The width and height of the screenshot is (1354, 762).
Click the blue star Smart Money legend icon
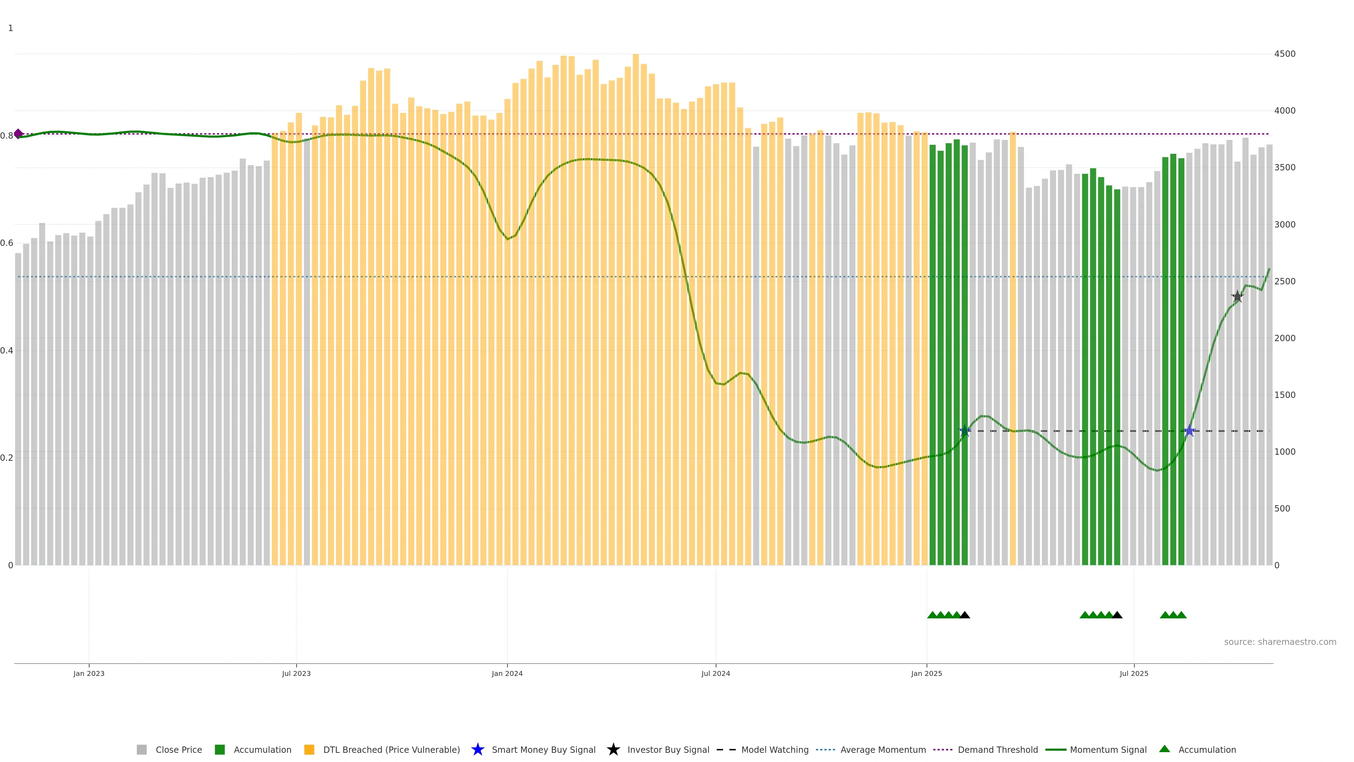click(477, 749)
